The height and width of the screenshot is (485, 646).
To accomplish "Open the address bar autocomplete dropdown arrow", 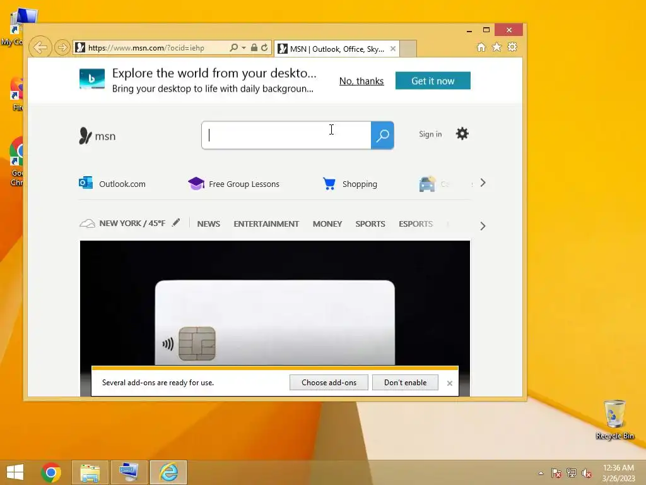I will click(x=244, y=48).
